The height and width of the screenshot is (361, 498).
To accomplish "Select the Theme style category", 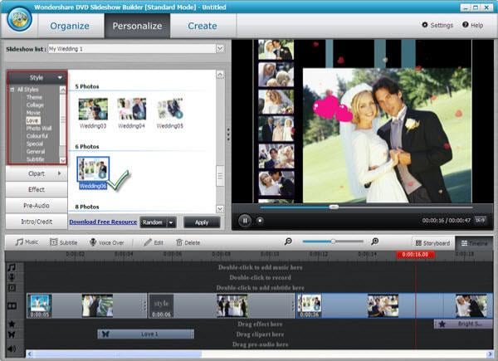I will coord(34,97).
